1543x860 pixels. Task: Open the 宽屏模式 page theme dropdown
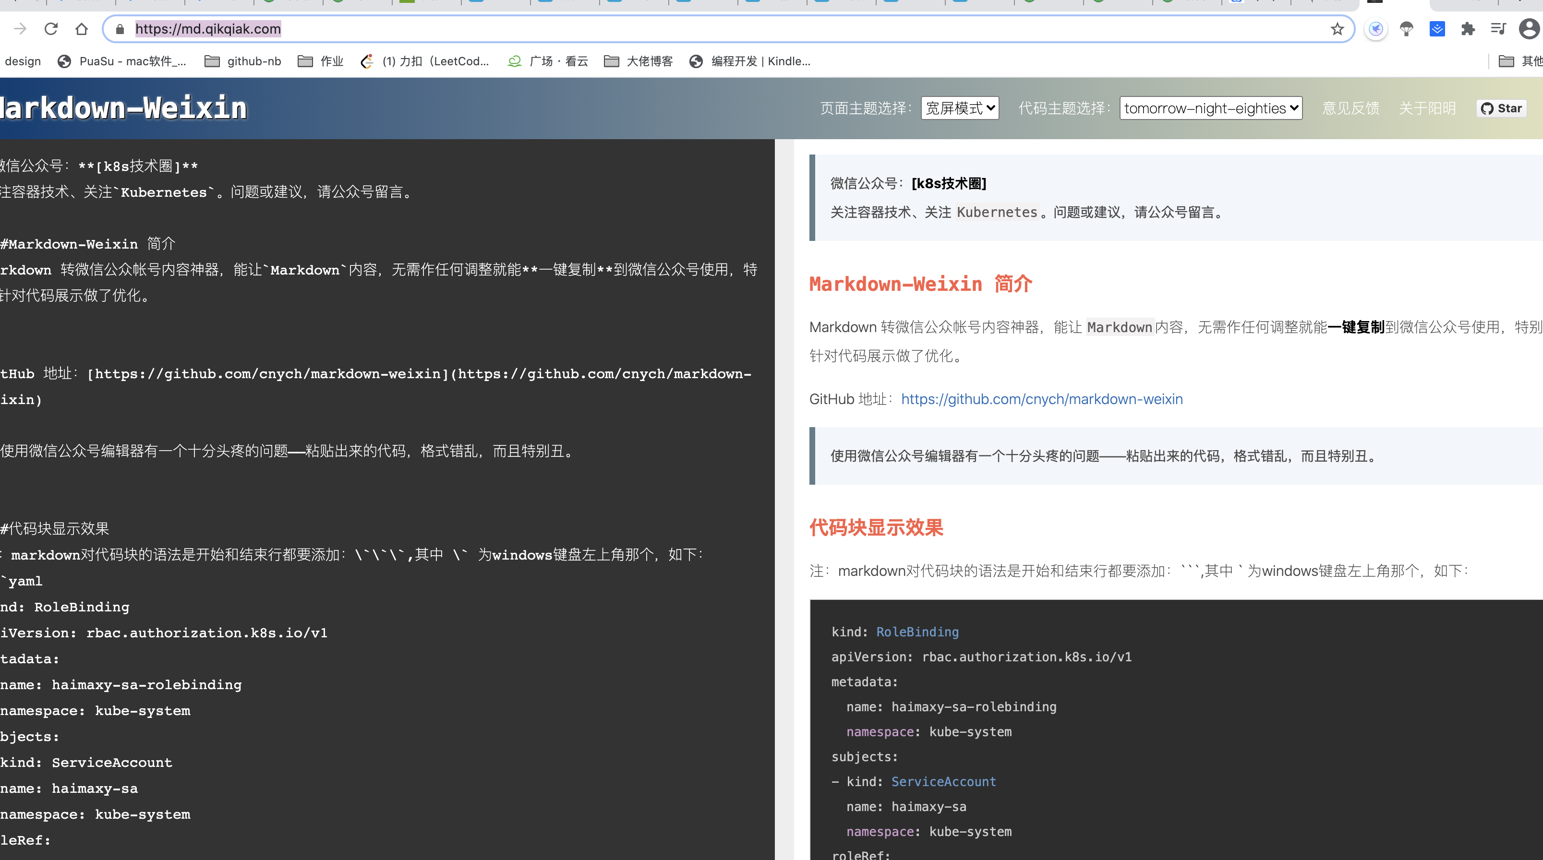pyautogui.click(x=960, y=108)
